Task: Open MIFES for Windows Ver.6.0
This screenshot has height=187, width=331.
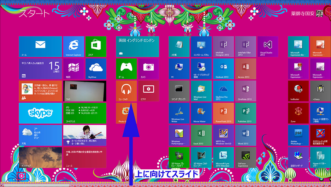Action: coord(223,135)
